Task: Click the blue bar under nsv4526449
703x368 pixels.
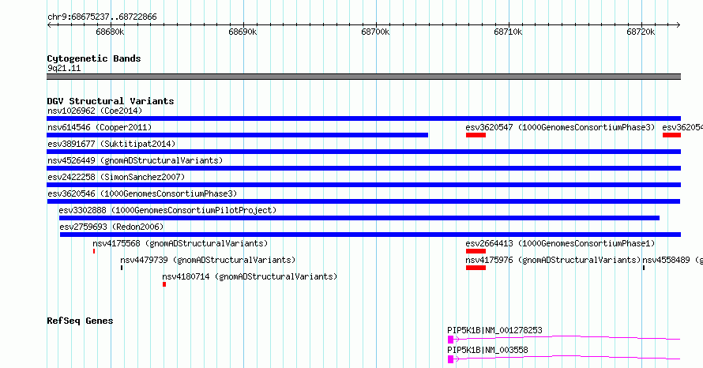Action: tap(363, 168)
